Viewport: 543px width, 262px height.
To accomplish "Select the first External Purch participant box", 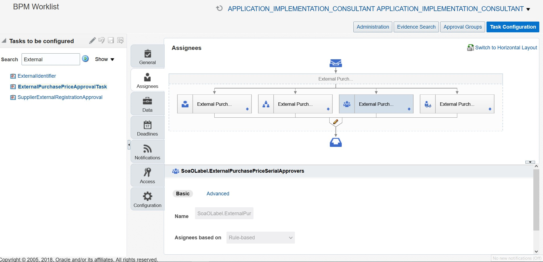I will 214,104.
